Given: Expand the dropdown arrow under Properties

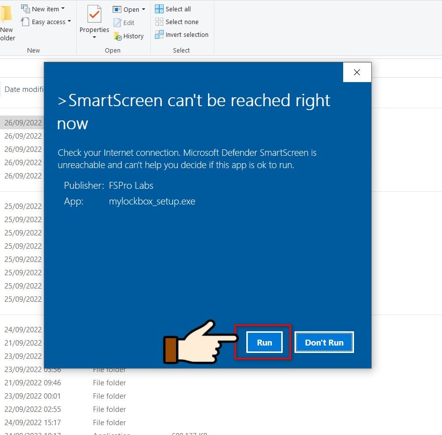Looking at the screenshot, I should tap(94, 37).
